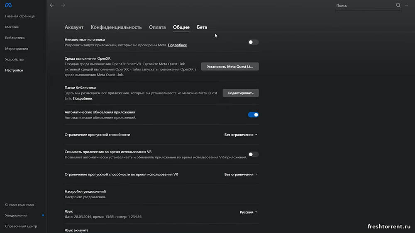
Task: Open bandwidth limit during VR dropdown
Action: pyautogui.click(x=241, y=174)
